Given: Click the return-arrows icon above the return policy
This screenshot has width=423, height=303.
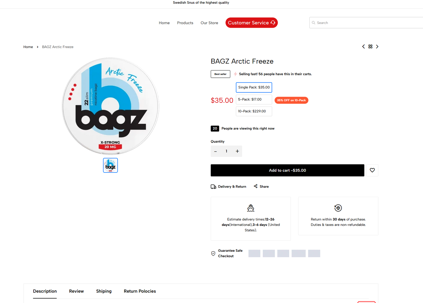Looking at the screenshot, I should pyautogui.click(x=338, y=208).
